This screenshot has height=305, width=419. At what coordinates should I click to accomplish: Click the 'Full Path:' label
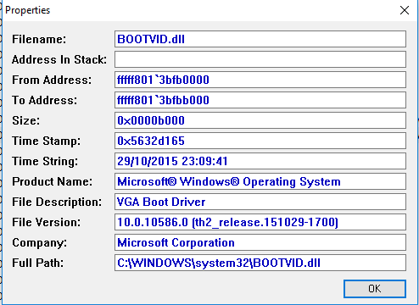point(37,263)
